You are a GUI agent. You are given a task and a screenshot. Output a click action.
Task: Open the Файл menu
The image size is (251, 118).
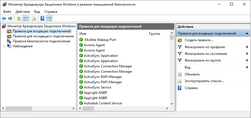7,12
